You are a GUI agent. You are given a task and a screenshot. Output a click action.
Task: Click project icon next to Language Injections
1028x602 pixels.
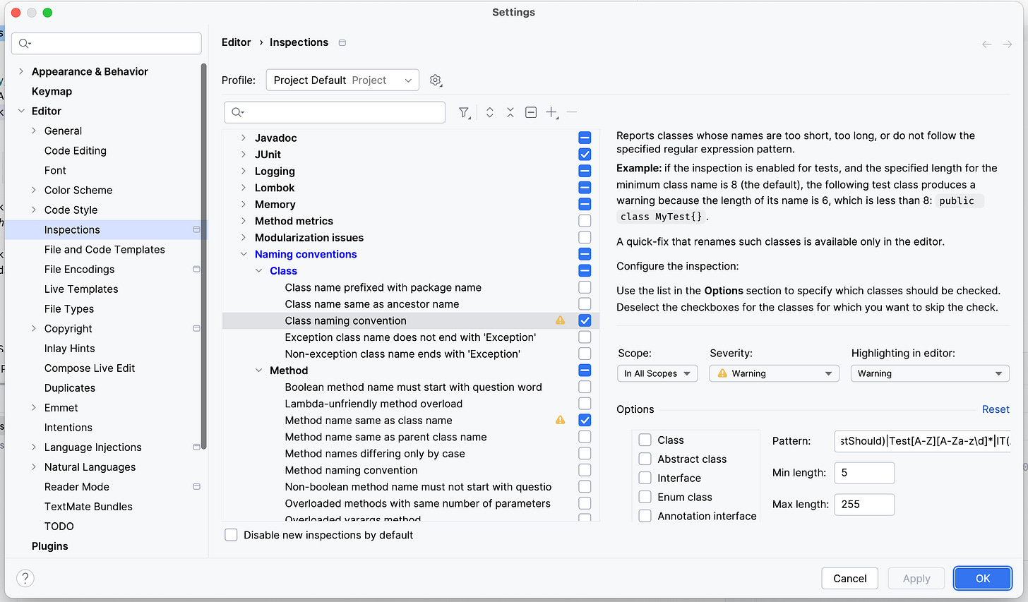point(196,447)
